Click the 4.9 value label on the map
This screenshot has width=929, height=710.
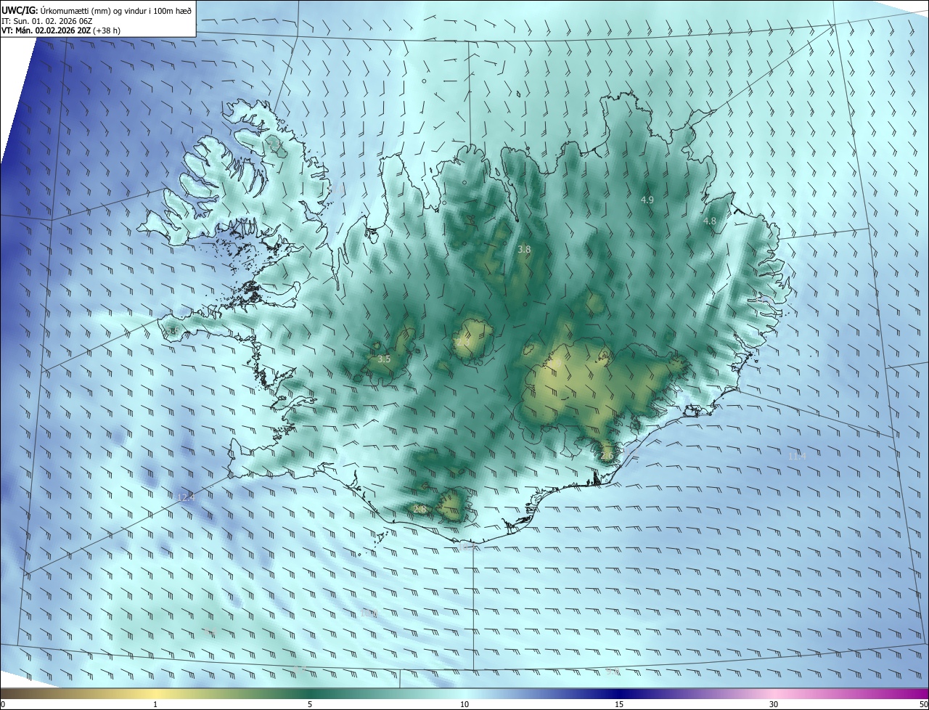click(647, 200)
